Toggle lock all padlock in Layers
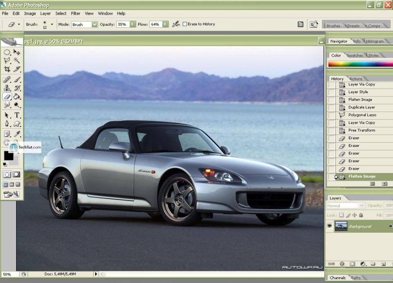Viewport: 393px width, 283px height. (x=361, y=215)
